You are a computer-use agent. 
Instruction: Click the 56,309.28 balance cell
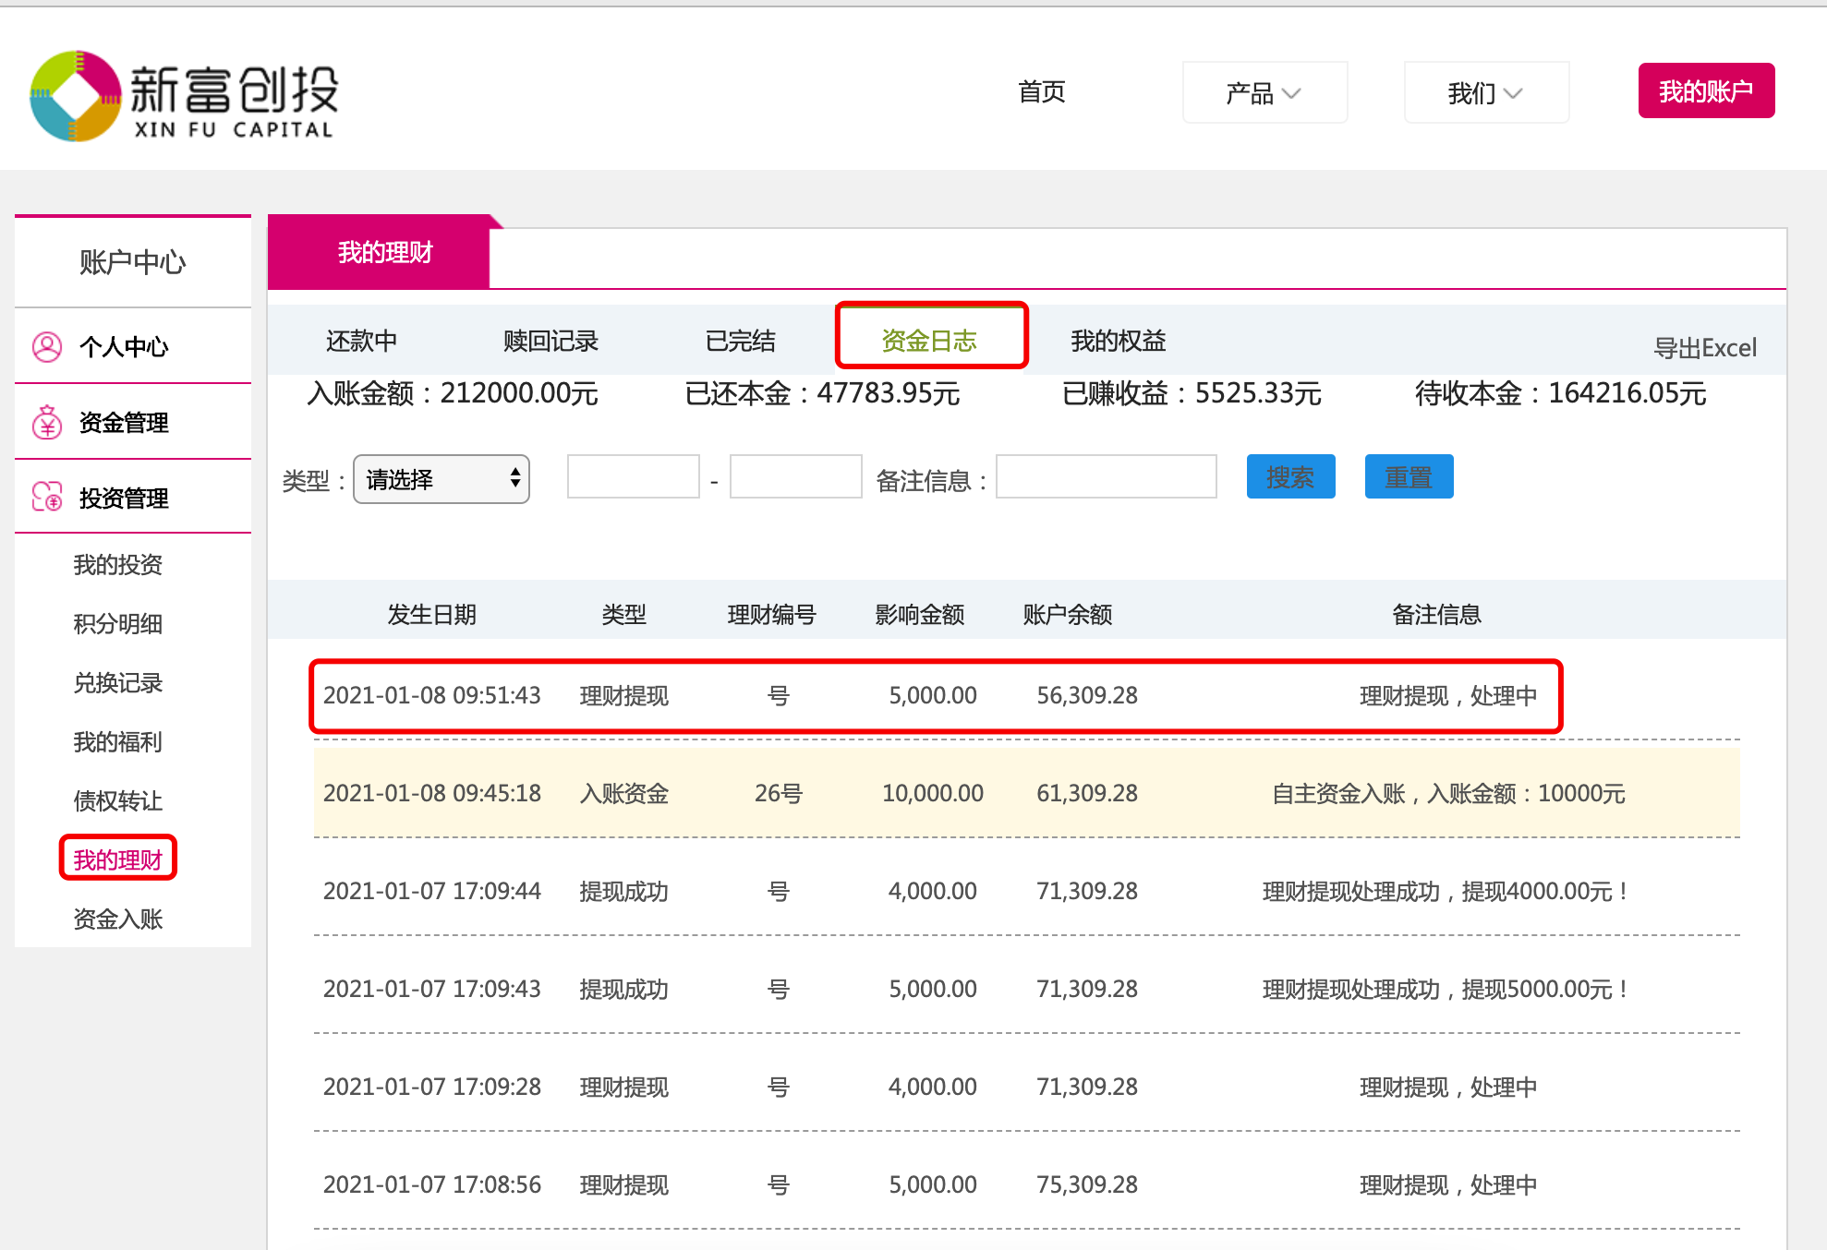tap(1087, 696)
